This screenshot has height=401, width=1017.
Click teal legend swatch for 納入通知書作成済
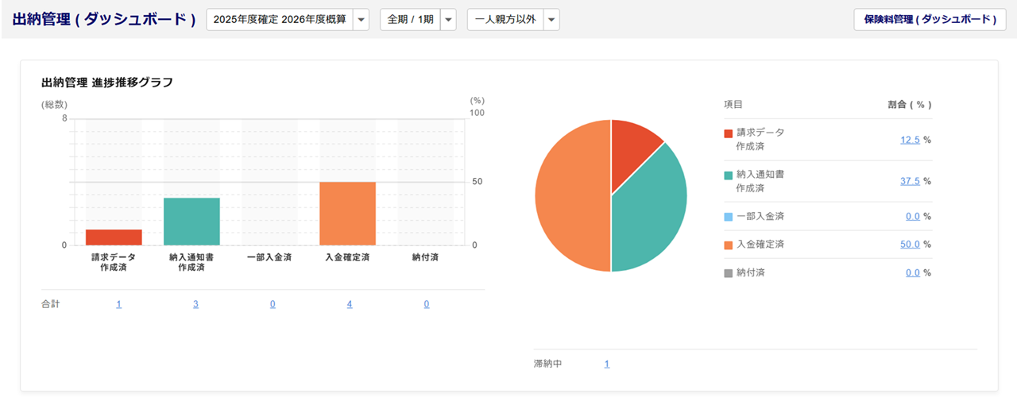pos(729,175)
